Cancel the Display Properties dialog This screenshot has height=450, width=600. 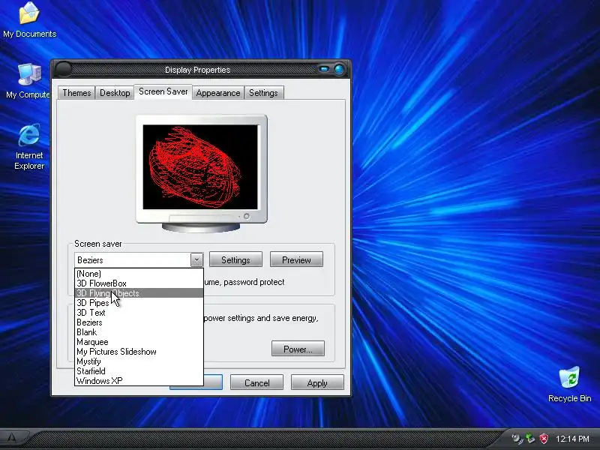[x=256, y=382]
